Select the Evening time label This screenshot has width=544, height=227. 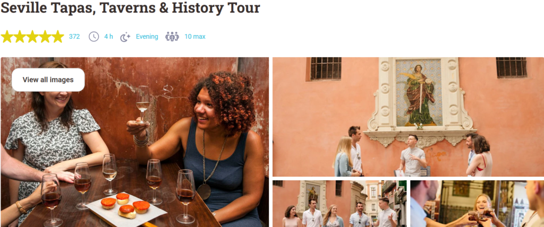pos(147,37)
